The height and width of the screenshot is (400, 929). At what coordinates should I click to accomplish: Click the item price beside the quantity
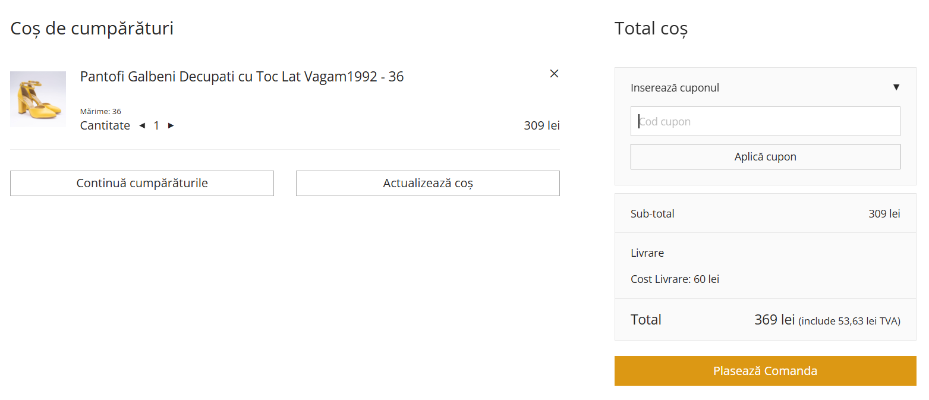(x=541, y=125)
